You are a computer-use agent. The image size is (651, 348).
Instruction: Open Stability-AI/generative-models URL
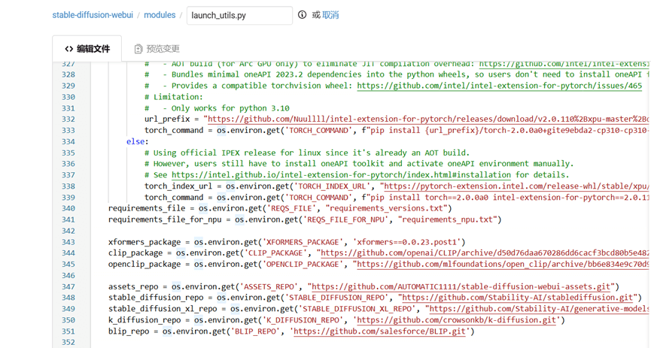tap(539, 309)
